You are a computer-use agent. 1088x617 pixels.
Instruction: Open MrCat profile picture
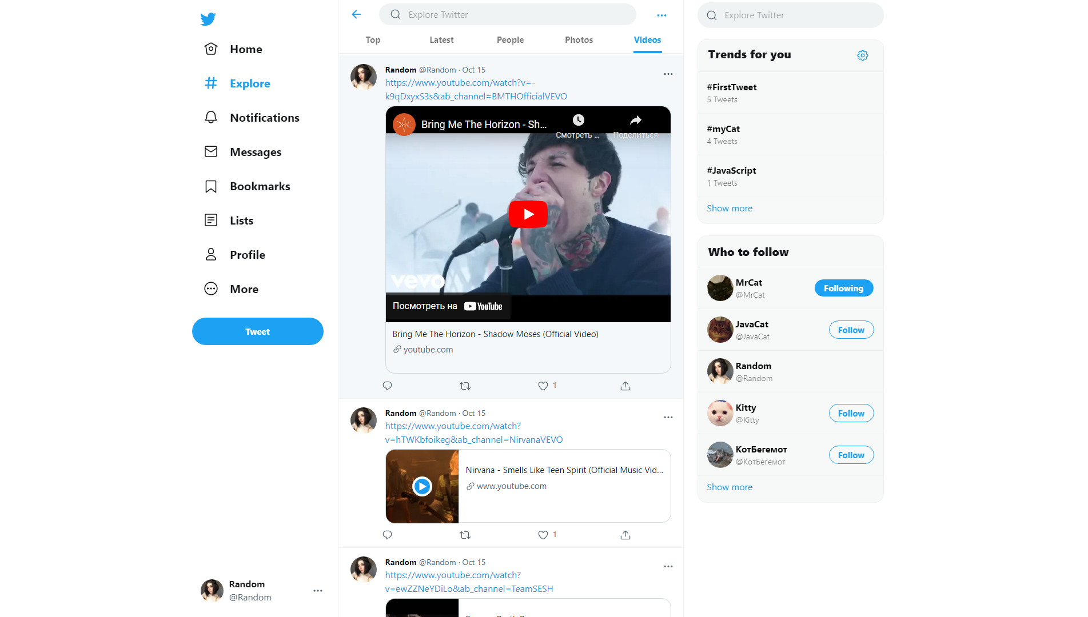(x=720, y=289)
